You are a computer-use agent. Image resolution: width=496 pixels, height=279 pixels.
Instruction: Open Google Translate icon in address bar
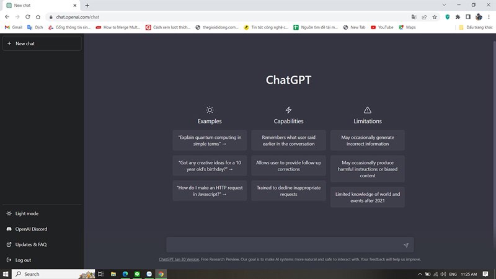(x=414, y=17)
